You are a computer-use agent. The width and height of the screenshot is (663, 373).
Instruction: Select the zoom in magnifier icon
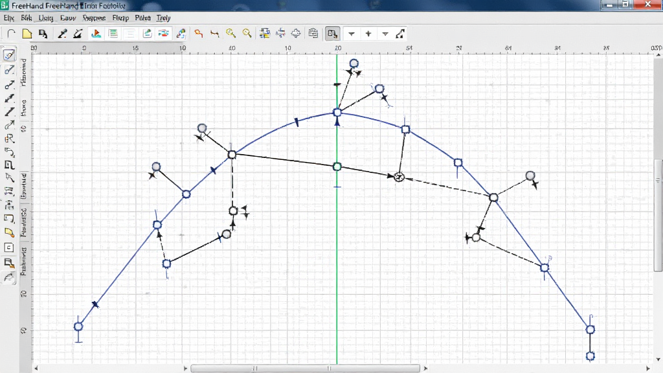pyautogui.click(x=230, y=34)
